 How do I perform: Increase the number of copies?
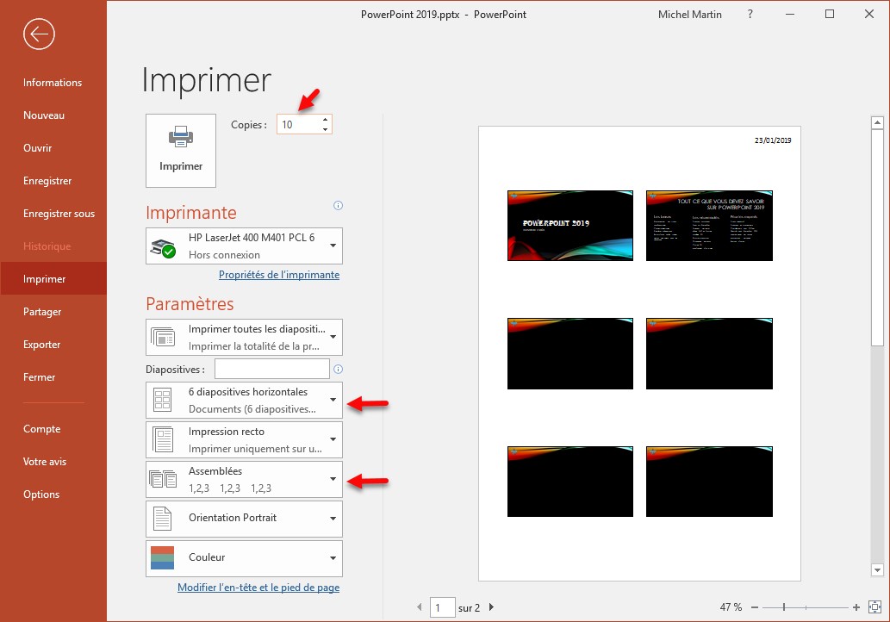pos(325,120)
